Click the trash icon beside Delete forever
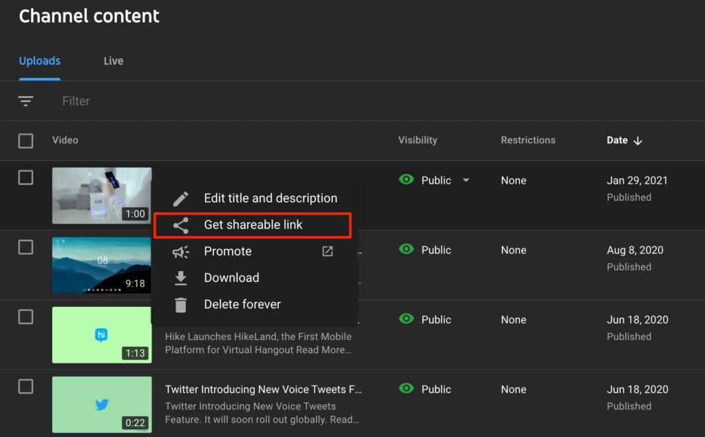The width and height of the screenshot is (705, 437). [x=180, y=304]
